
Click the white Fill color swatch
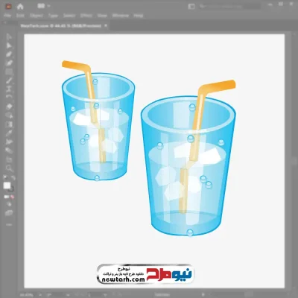7,186
